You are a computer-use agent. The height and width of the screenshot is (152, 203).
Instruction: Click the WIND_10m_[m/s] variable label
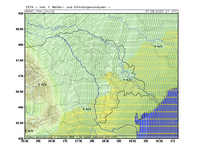pyautogui.click(x=40, y=11)
